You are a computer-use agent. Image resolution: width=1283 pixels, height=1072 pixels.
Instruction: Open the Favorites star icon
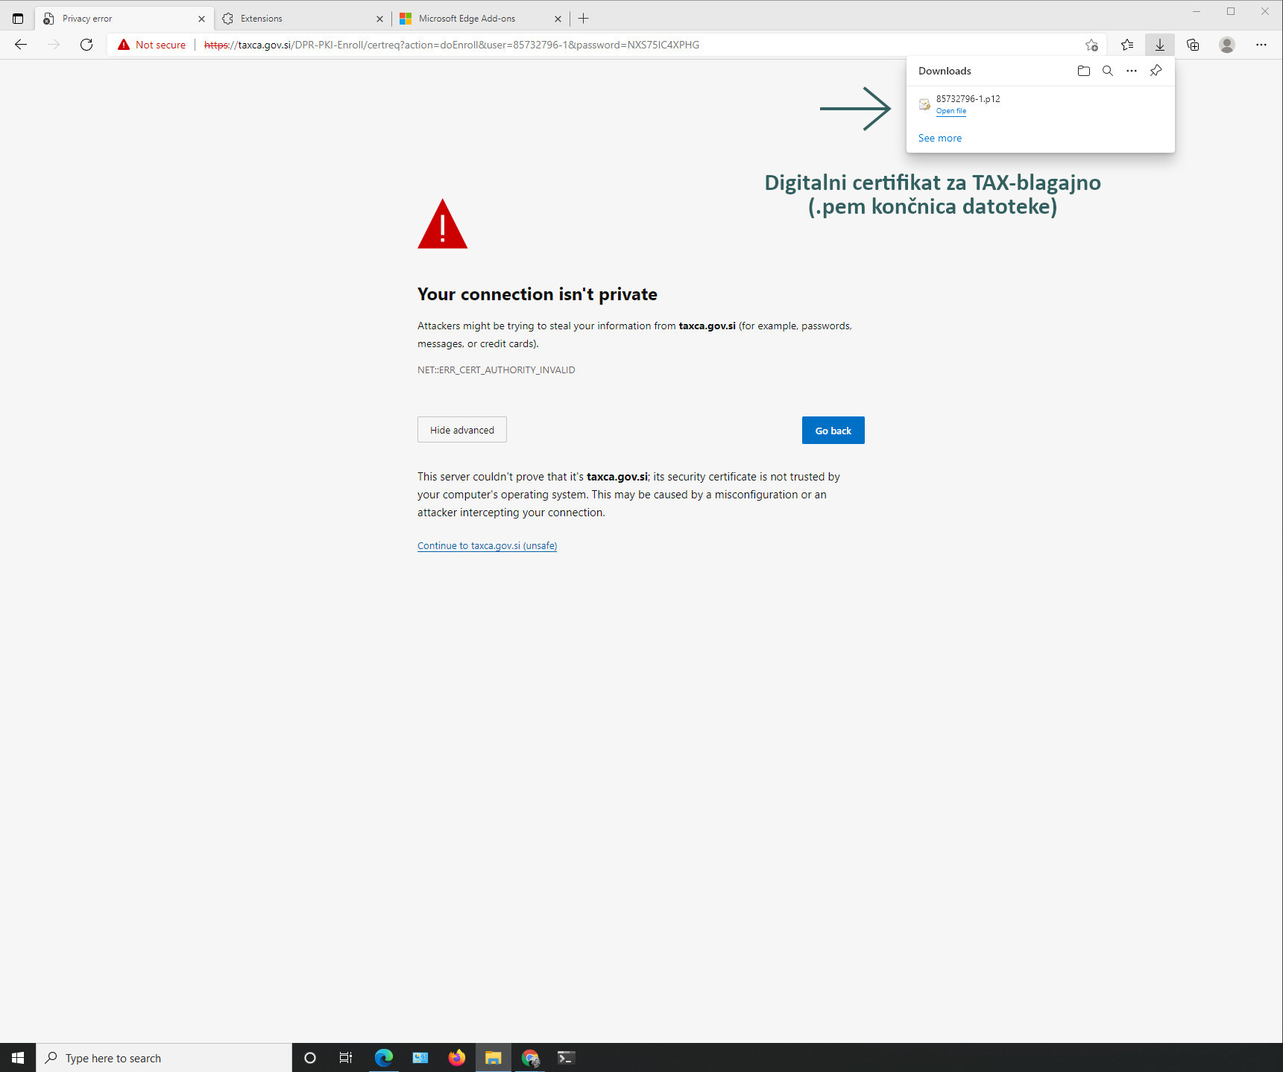1127,45
